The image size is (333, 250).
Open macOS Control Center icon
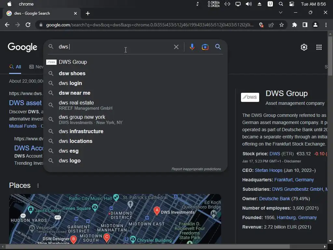292,4
